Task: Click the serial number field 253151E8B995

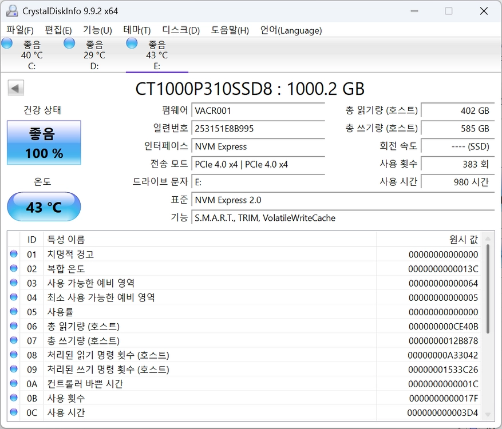Action: pos(258,129)
